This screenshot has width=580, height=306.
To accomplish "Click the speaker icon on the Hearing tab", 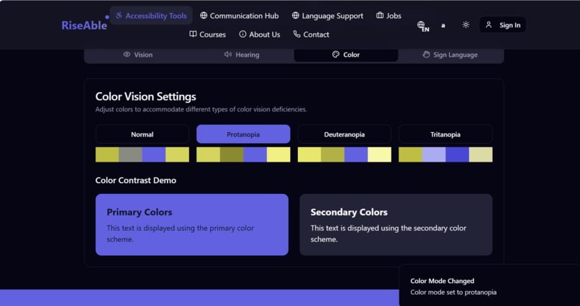I will [228, 55].
